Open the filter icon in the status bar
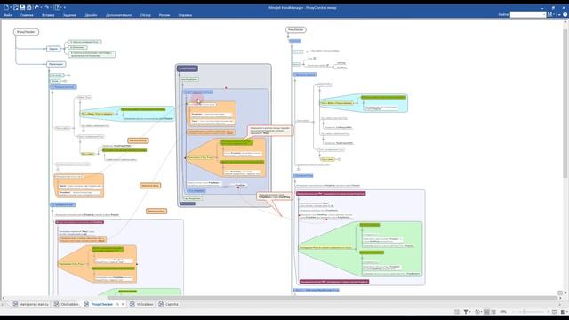Image resolution: width=569 pixels, height=320 pixels. pyautogui.click(x=466, y=312)
